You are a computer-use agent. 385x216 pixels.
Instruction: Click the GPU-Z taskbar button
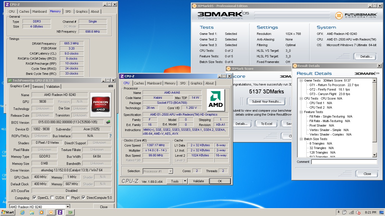(70, 212)
